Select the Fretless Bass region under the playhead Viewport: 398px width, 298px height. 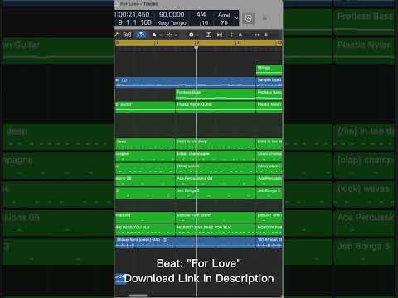tap(216, 94)
